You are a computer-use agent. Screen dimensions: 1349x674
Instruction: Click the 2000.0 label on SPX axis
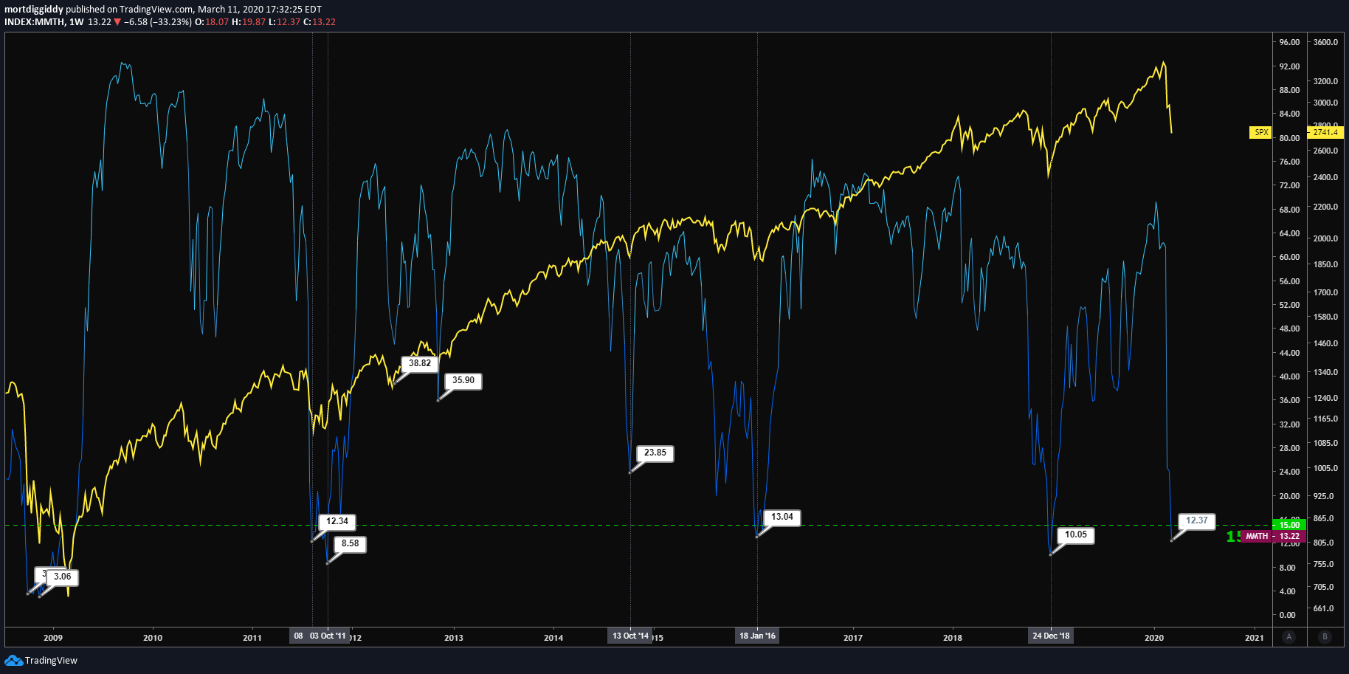1326,238
